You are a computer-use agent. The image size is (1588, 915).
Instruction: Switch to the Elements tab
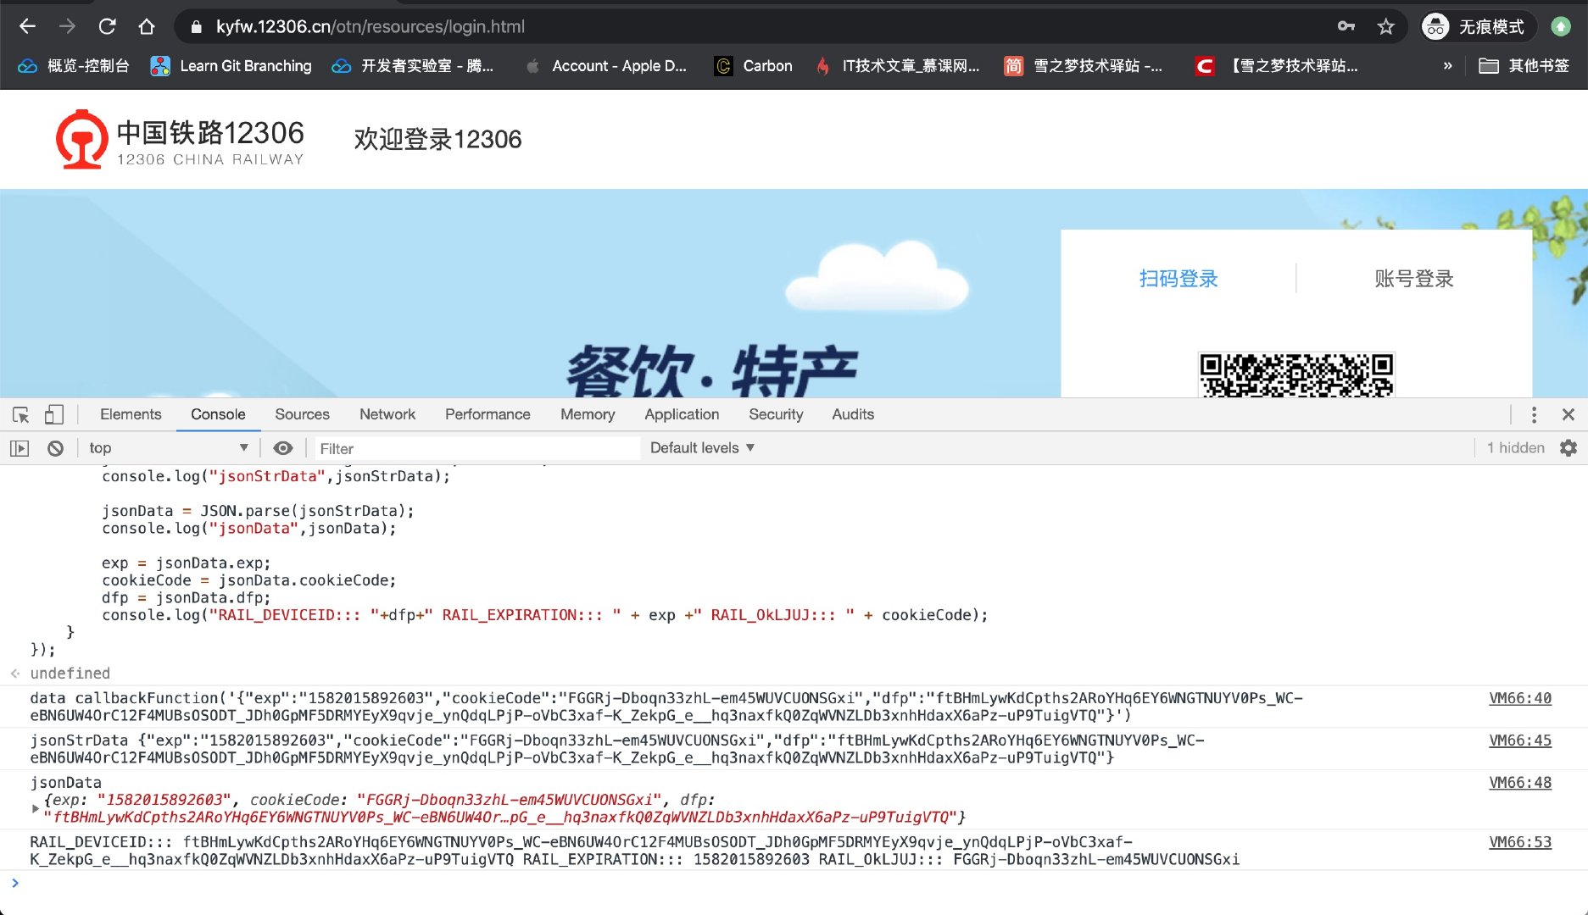click(x=131, y=414)
